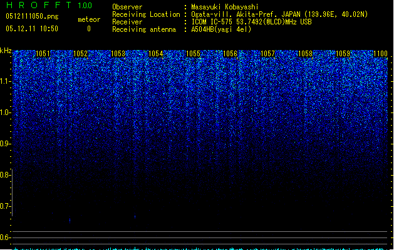
Task: Click the meteor count value 0
Action: click(x=89, y=29)
